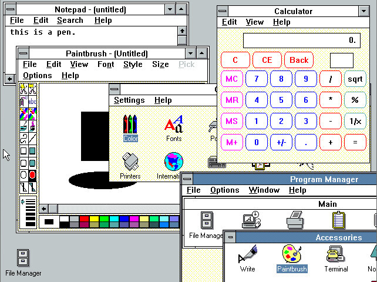Click the 1/x reciprocal button
The height and width of the screenshot is (282, 377).
point(355,121)
